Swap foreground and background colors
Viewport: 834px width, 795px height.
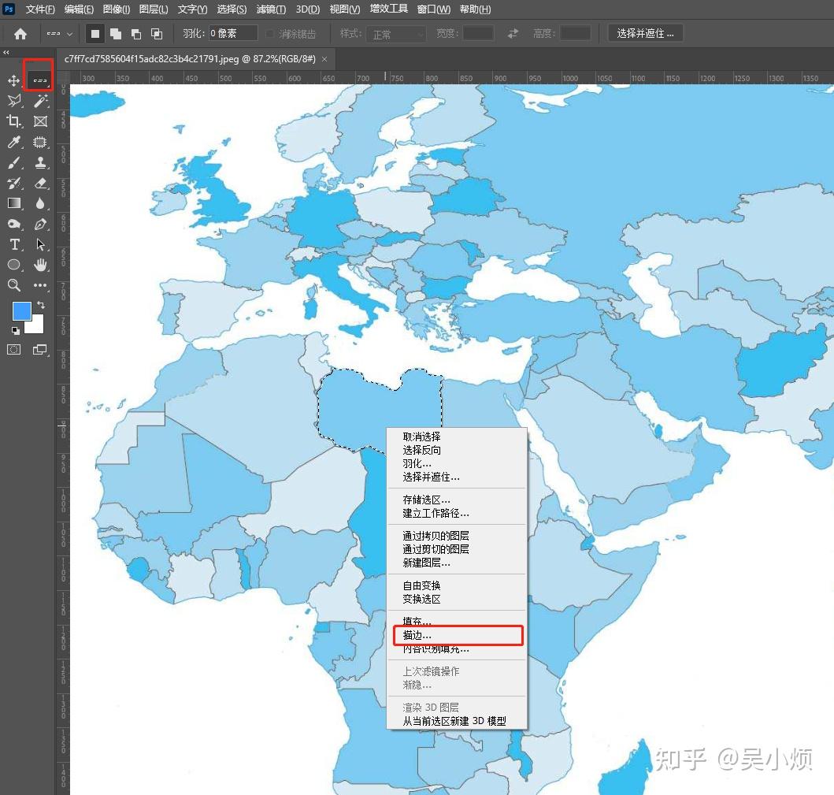[41, 305]
